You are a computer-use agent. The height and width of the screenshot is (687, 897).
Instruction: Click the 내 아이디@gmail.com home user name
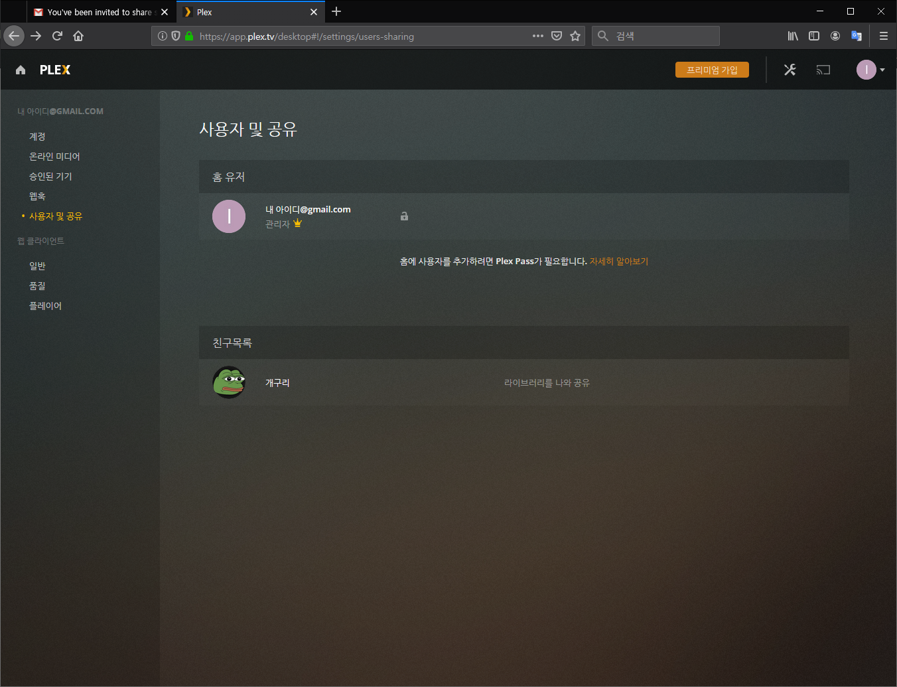pyautogui.click(x=308, y=209)
